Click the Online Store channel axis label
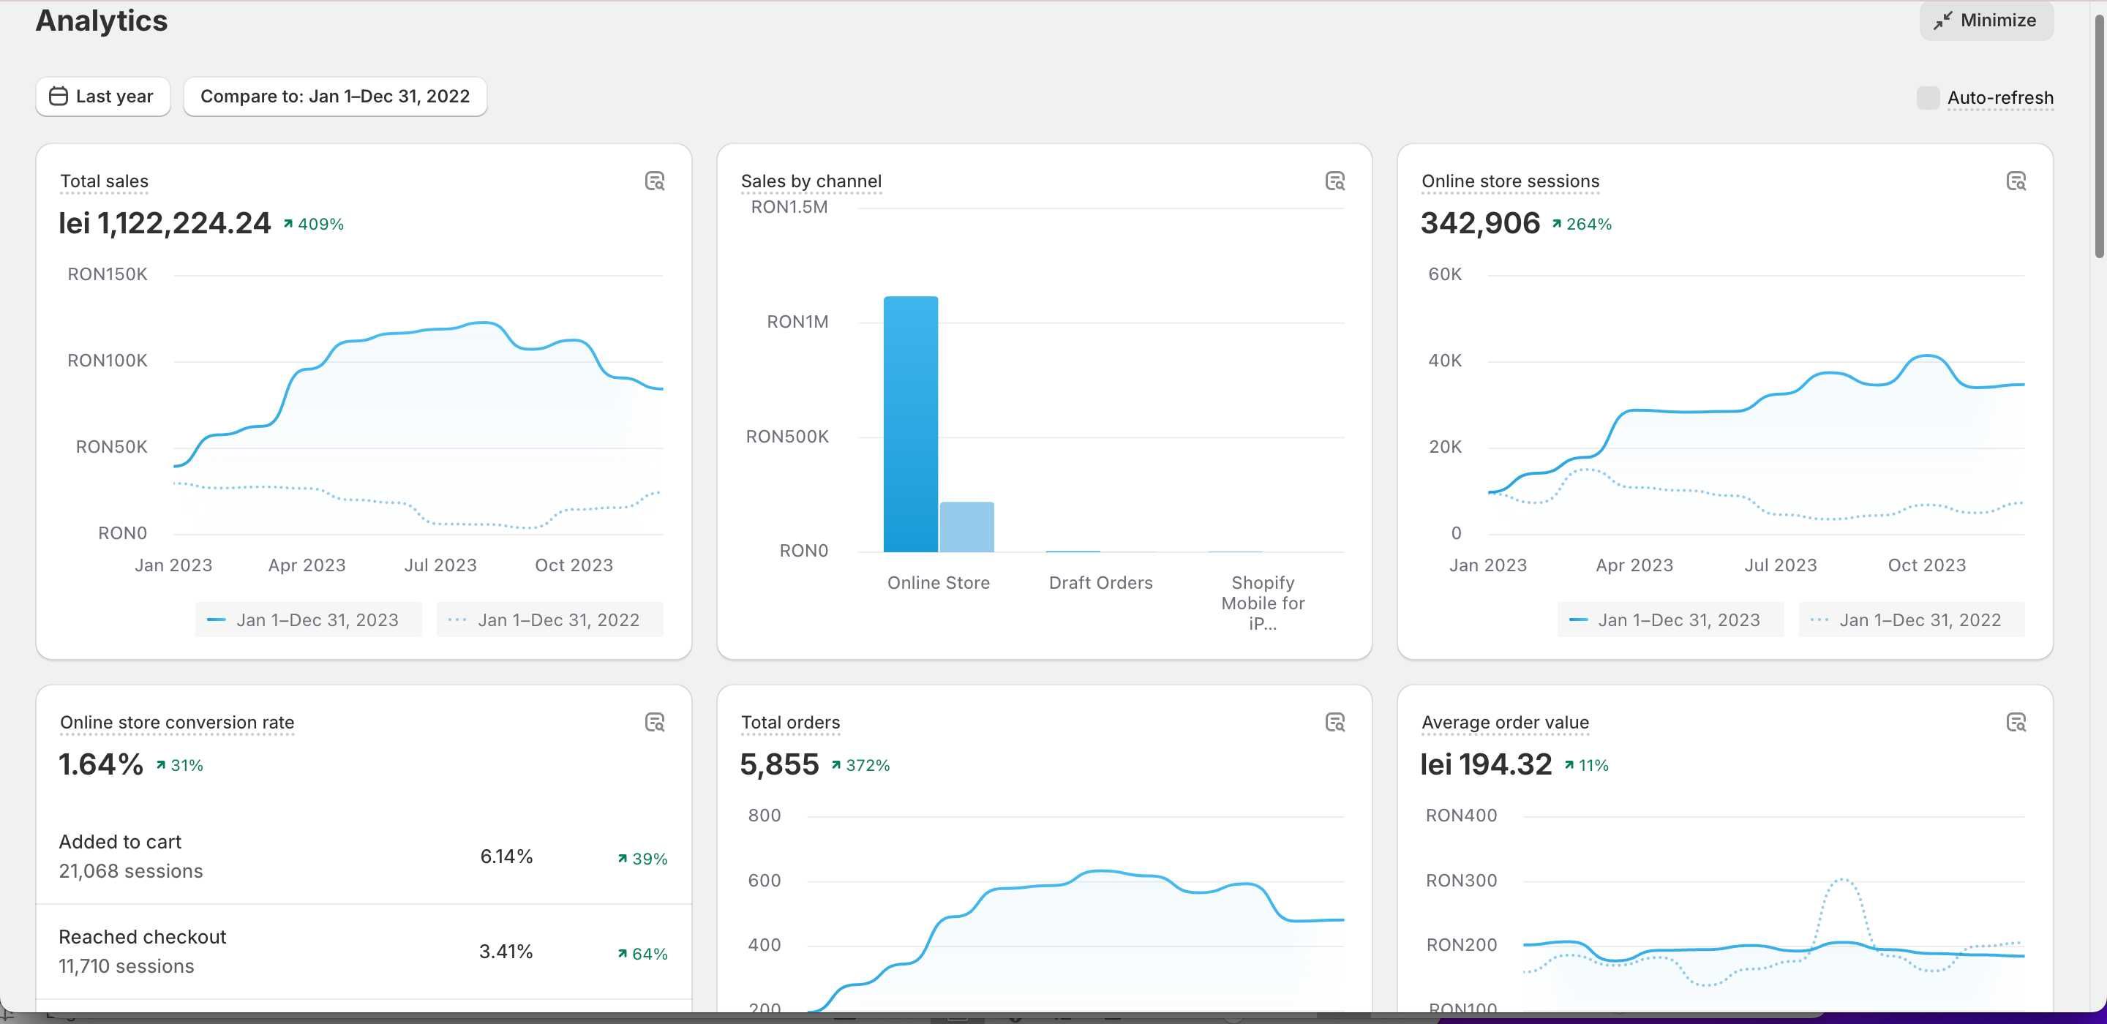 tap(938, 582)
